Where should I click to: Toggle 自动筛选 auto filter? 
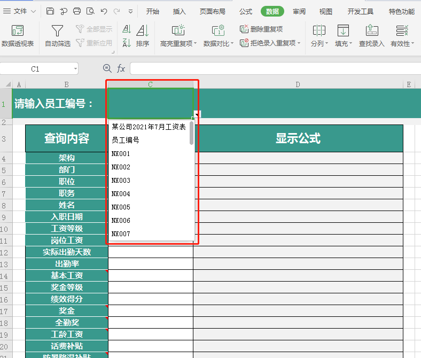[58, 36]
